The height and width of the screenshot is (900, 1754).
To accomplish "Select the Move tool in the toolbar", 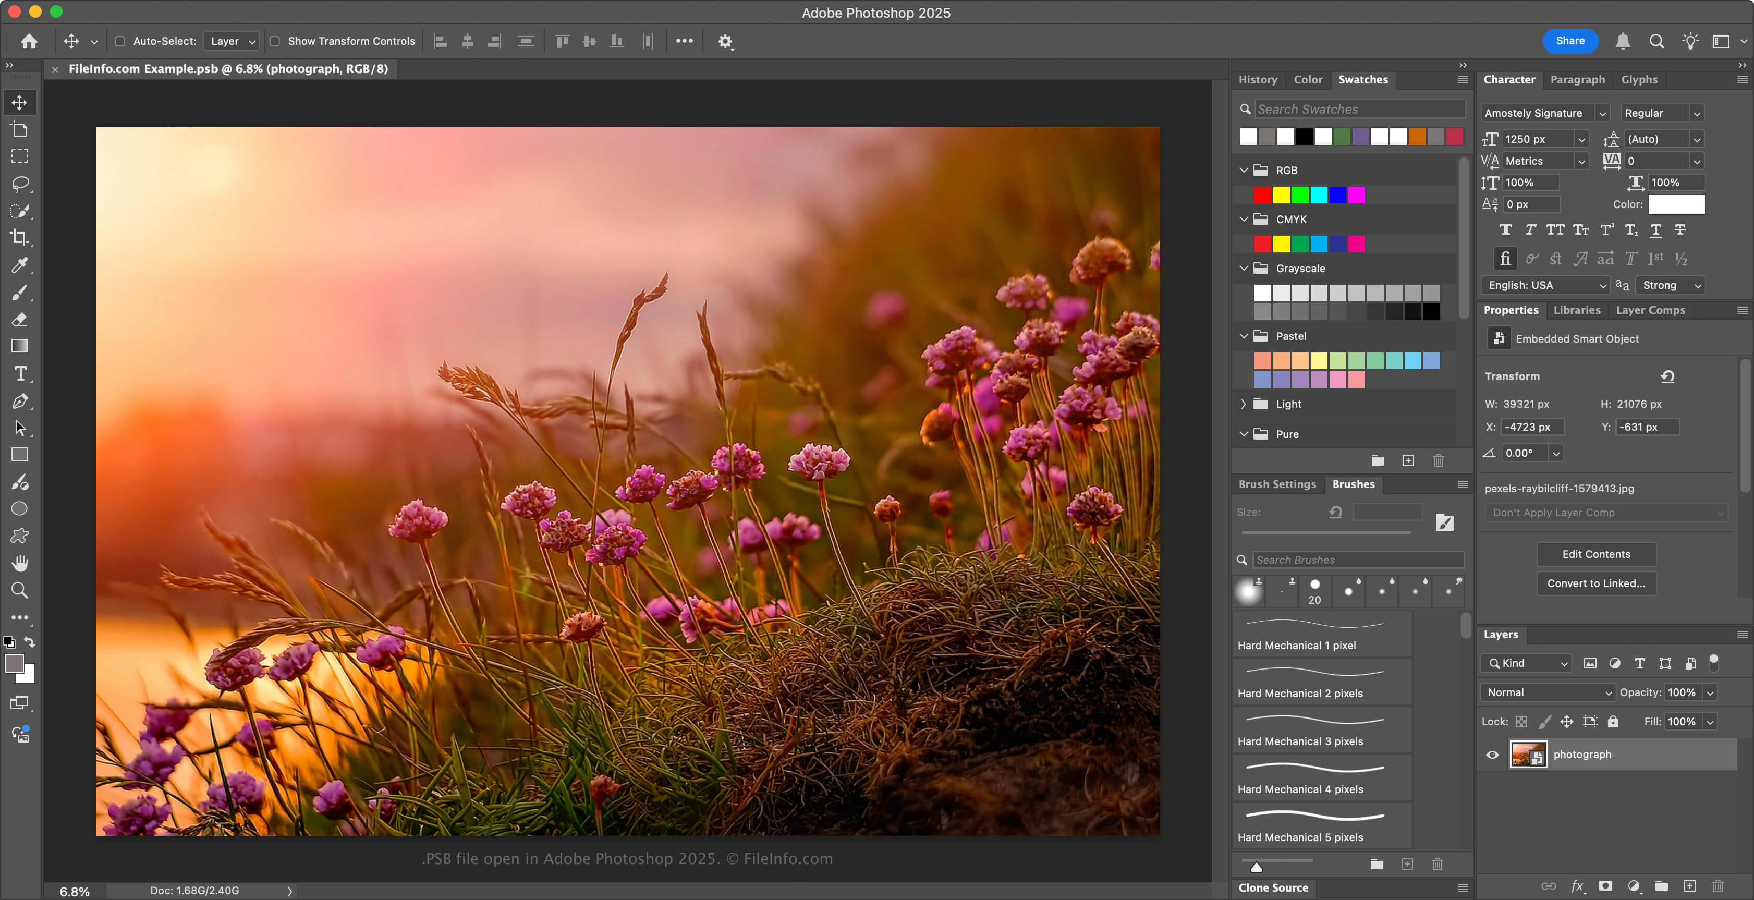I will [19, 102].
